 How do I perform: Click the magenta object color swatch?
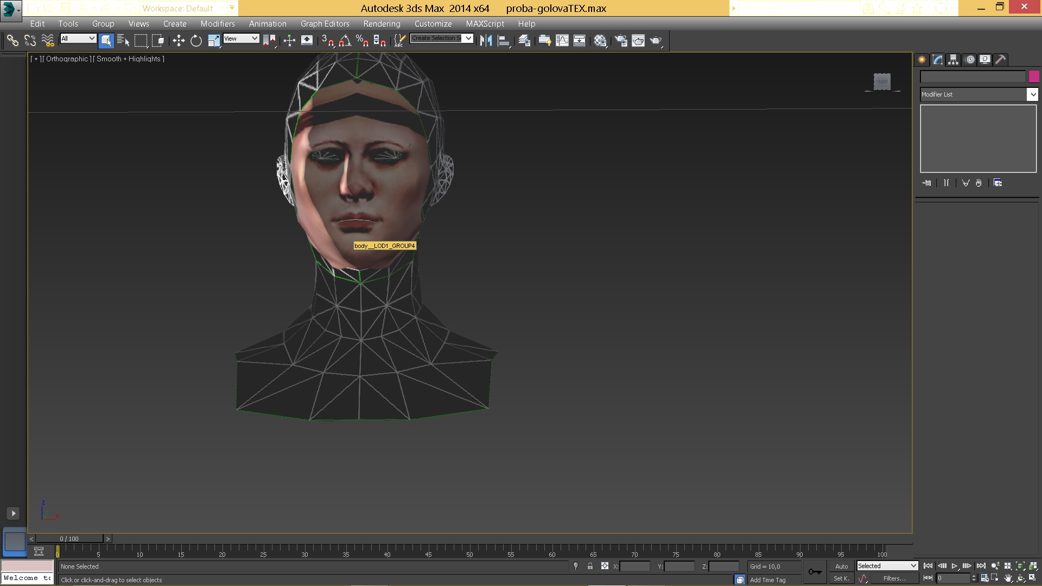point(1033,77)
